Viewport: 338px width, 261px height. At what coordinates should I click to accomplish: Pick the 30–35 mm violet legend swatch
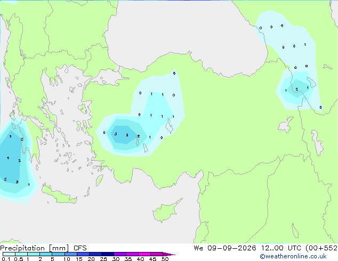119,254
